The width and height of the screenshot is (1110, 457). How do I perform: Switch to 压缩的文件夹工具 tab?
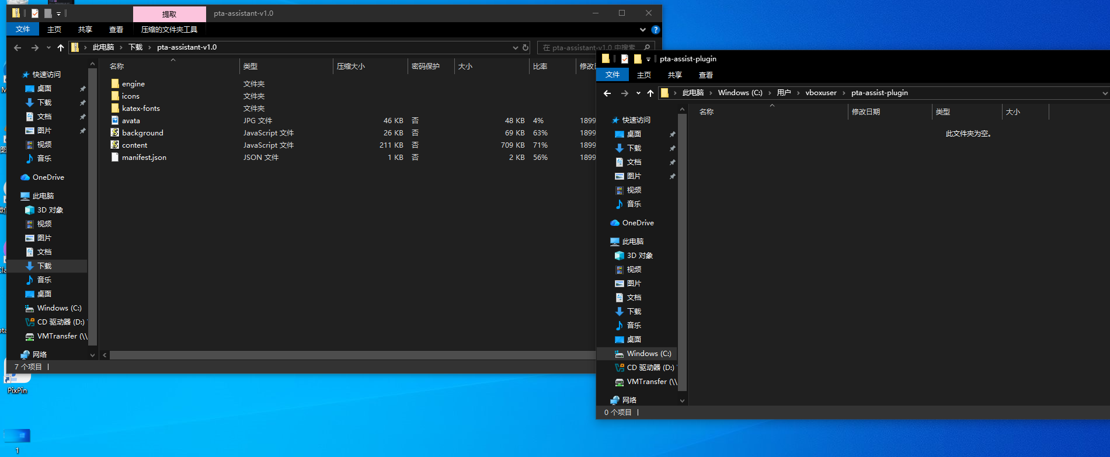169,29
